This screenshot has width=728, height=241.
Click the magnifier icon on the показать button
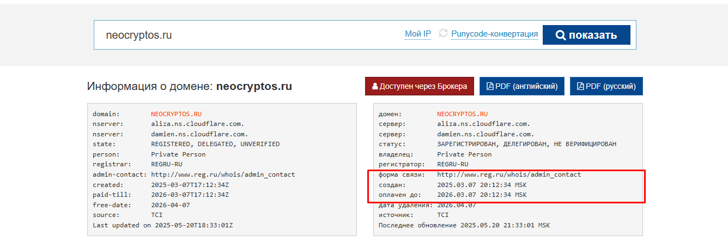561,35
